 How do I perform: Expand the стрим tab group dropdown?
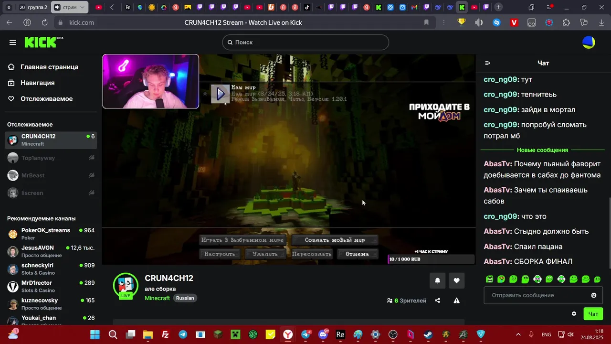coord(82,7)
